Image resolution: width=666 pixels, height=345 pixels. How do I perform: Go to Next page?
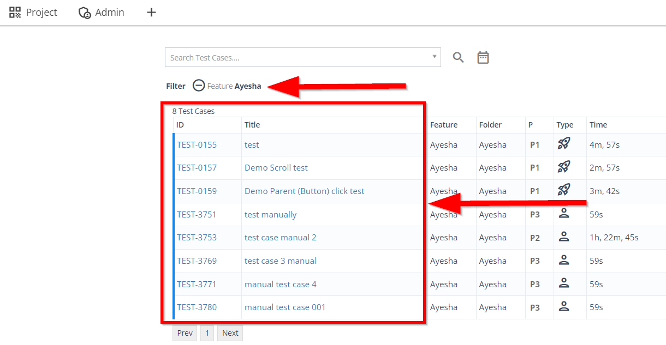(x=230, y=333)
